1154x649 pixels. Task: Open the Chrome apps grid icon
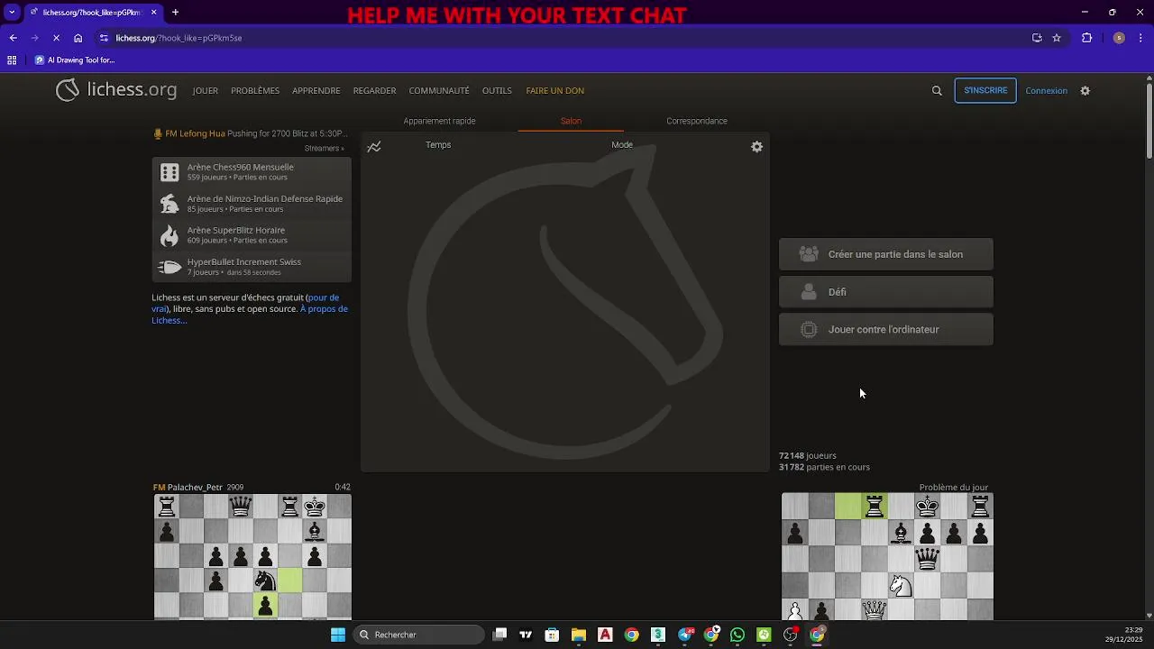pos(12,60)
